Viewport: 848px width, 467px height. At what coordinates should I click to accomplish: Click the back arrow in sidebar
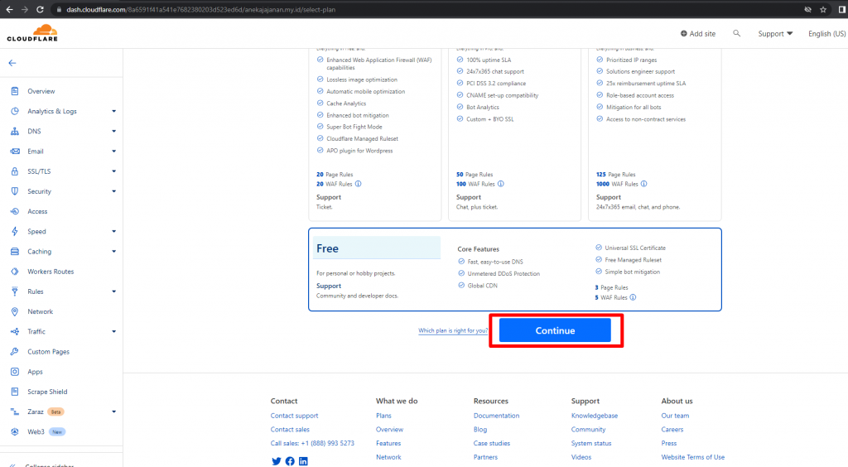pyautogui.click(x=12, y=63)
